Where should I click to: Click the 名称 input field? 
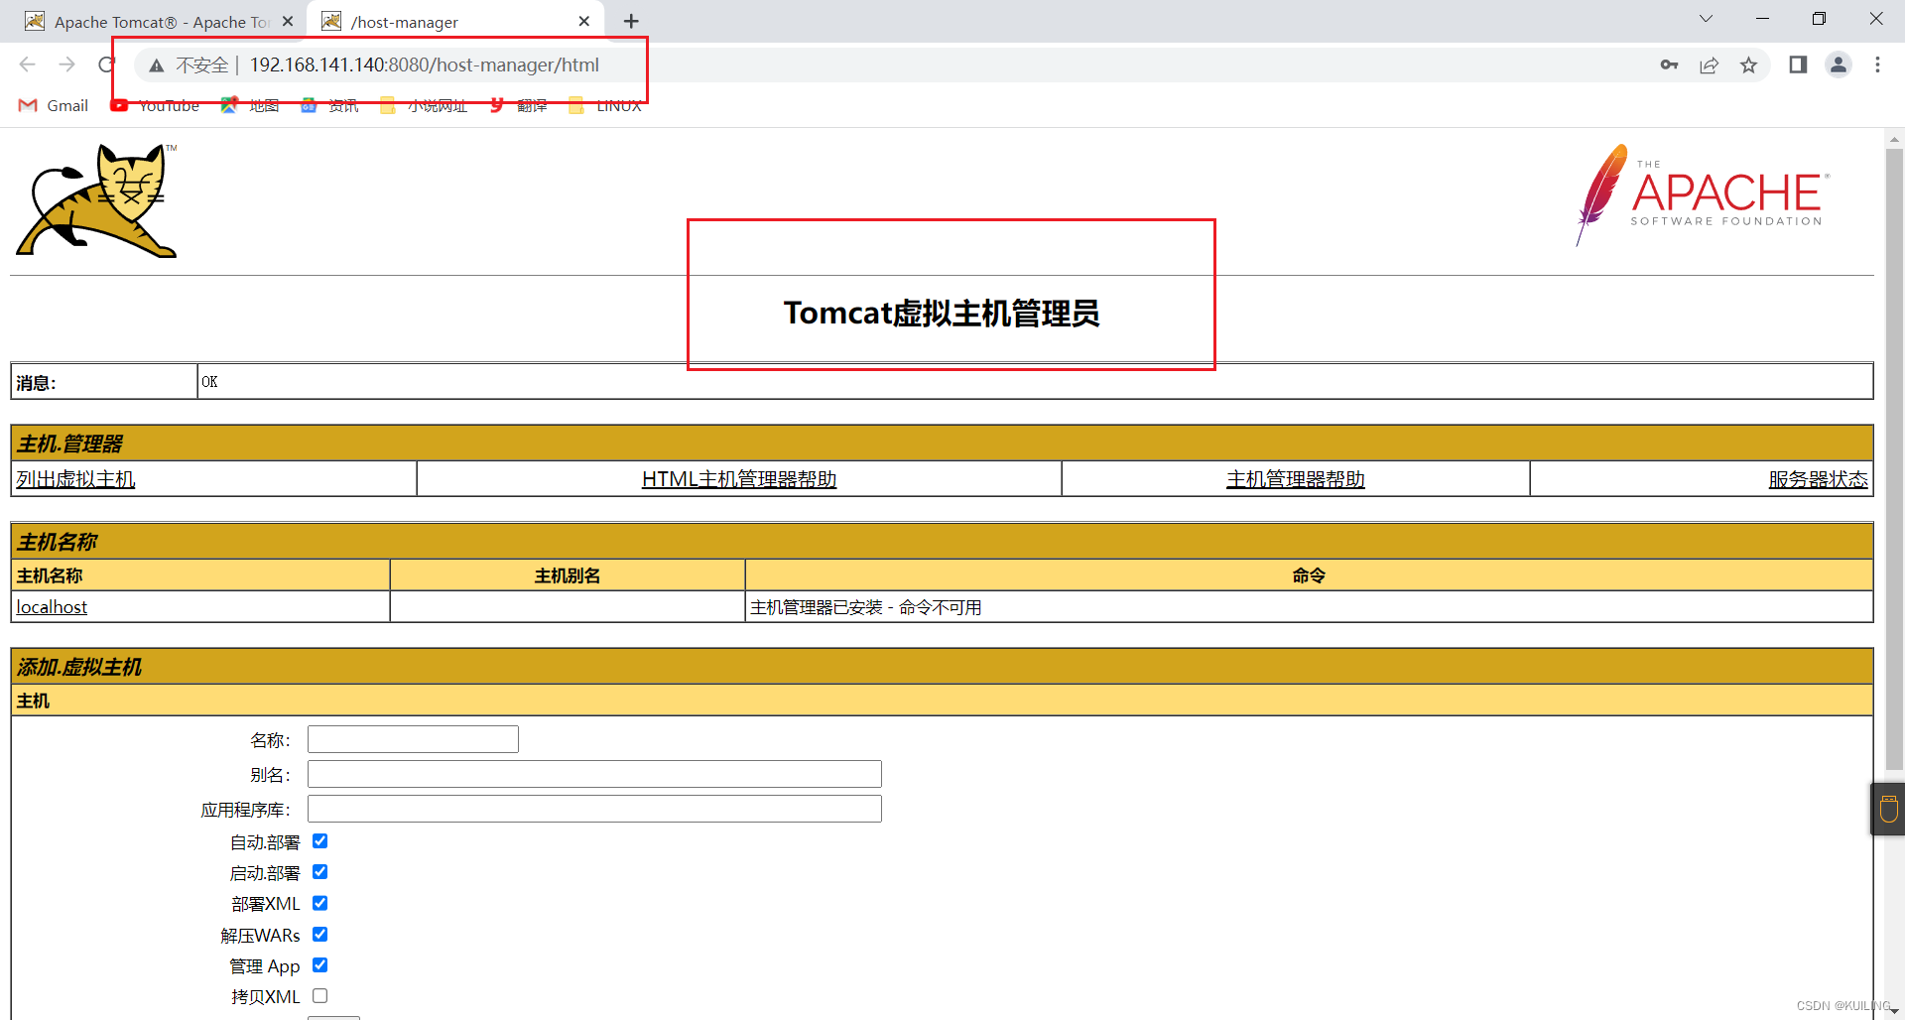click(x=413, y=739)
